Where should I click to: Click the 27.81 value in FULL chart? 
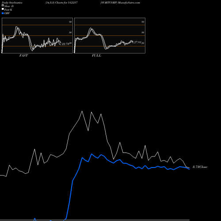[x=137, y=42]
